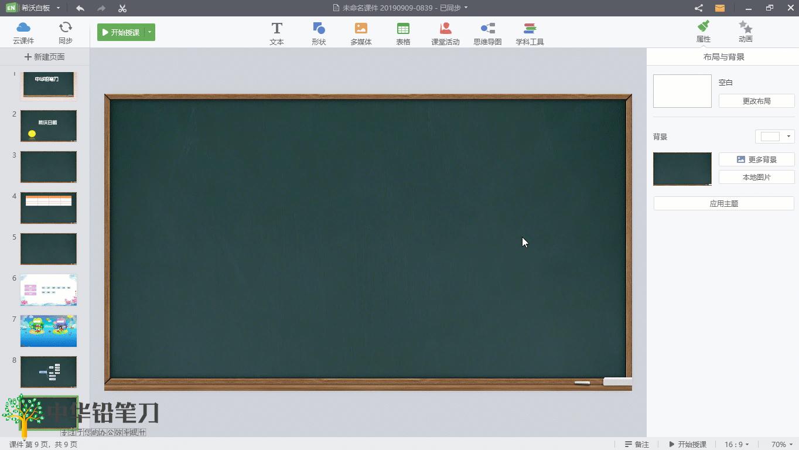Open Subject Tools (学科工具)

(x=530, y=33)
